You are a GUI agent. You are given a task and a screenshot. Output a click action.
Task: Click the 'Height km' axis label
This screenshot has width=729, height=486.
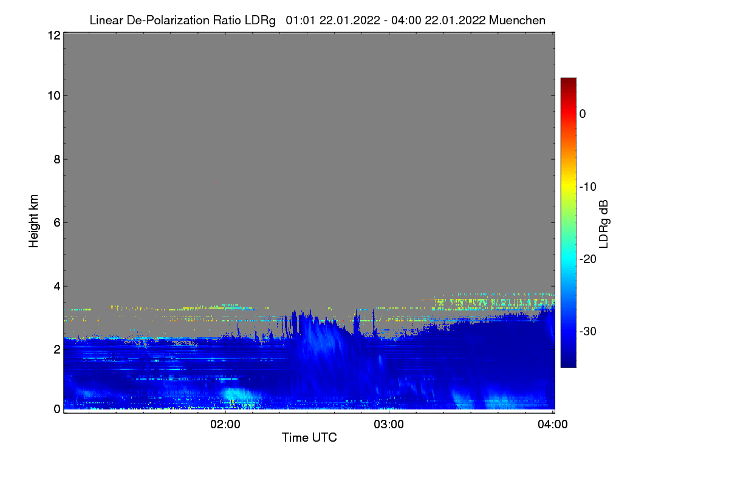34,221
